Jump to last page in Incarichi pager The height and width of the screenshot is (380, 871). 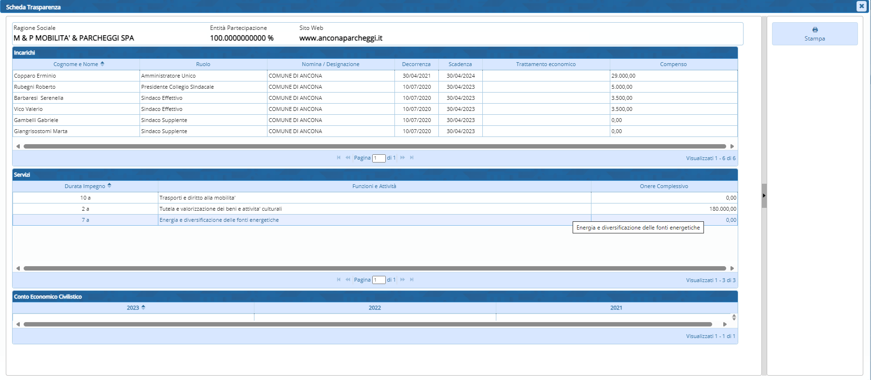(x=412, y=158)
